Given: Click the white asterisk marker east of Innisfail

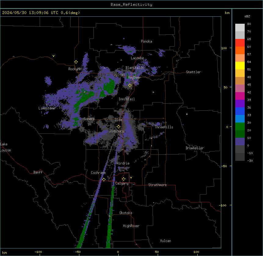Looking at the screenshot, I should pyautogui.click(x=153, y=92).
